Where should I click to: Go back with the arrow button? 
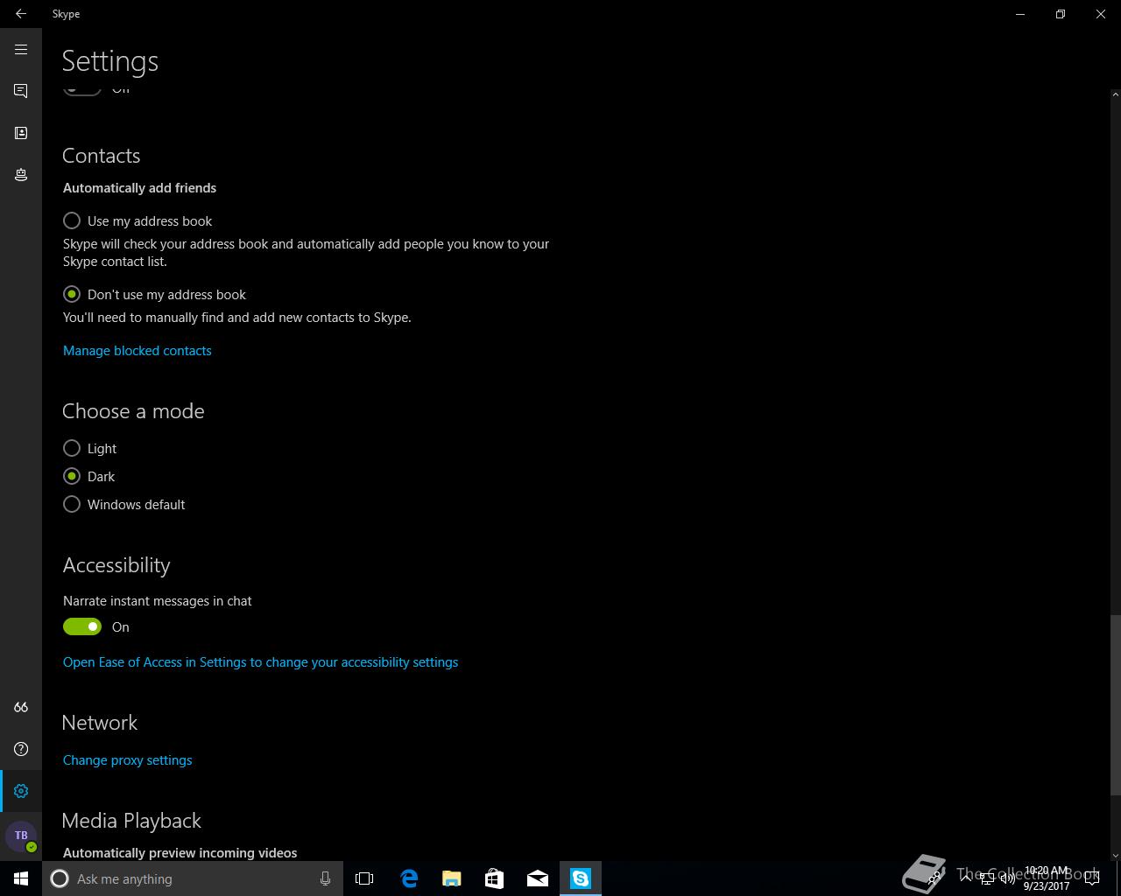[21, 14]
